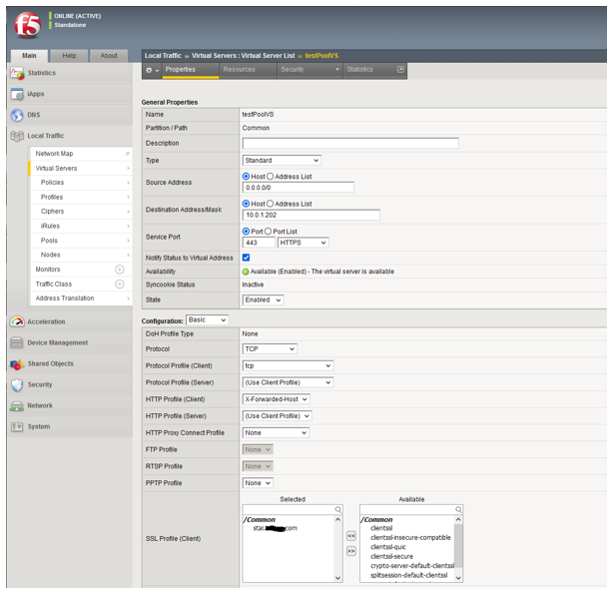612x591 pixels.
Task: Select clientssl-secure in Available list
Action: pos(391,557)
